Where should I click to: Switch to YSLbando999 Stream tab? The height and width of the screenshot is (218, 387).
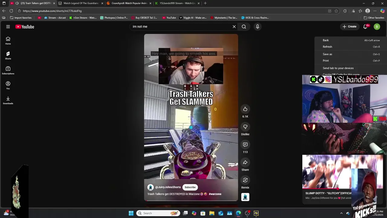[x=177, y=3]
